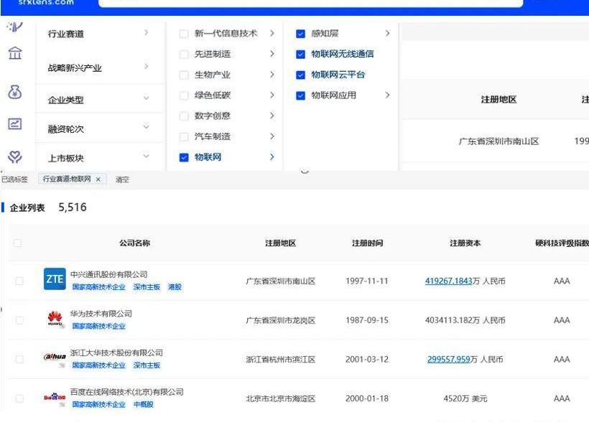The image size is (589, 422).
Task: Click ZTE's 港股 tag
Action: tap(175, 287)
